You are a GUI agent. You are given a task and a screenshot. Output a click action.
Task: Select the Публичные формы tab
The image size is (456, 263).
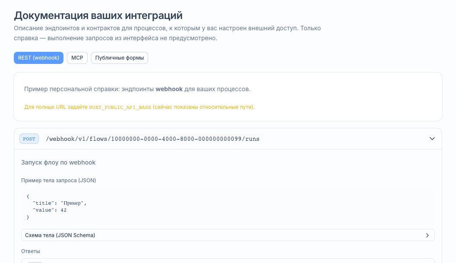(x=120, y=58)
